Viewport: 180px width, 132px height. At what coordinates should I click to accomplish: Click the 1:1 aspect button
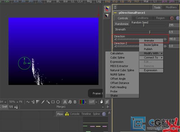[x=11, y=107]
